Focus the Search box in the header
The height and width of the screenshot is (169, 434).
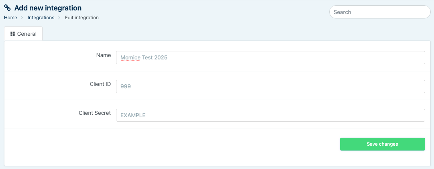pyautogui.click(x=379, y=12)
